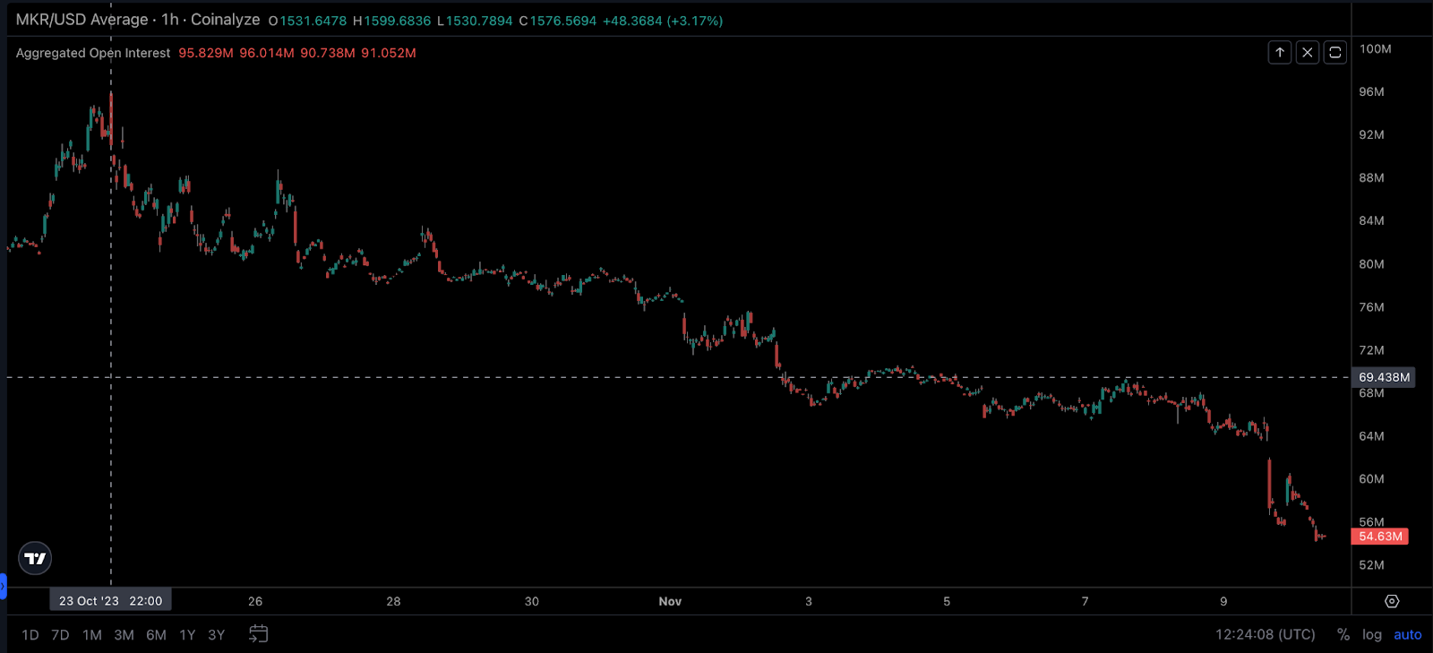The width and height of the screenshot is (1433, 653).
Task: Open the go-to-date calendar icon
Action: click(258, 634)
